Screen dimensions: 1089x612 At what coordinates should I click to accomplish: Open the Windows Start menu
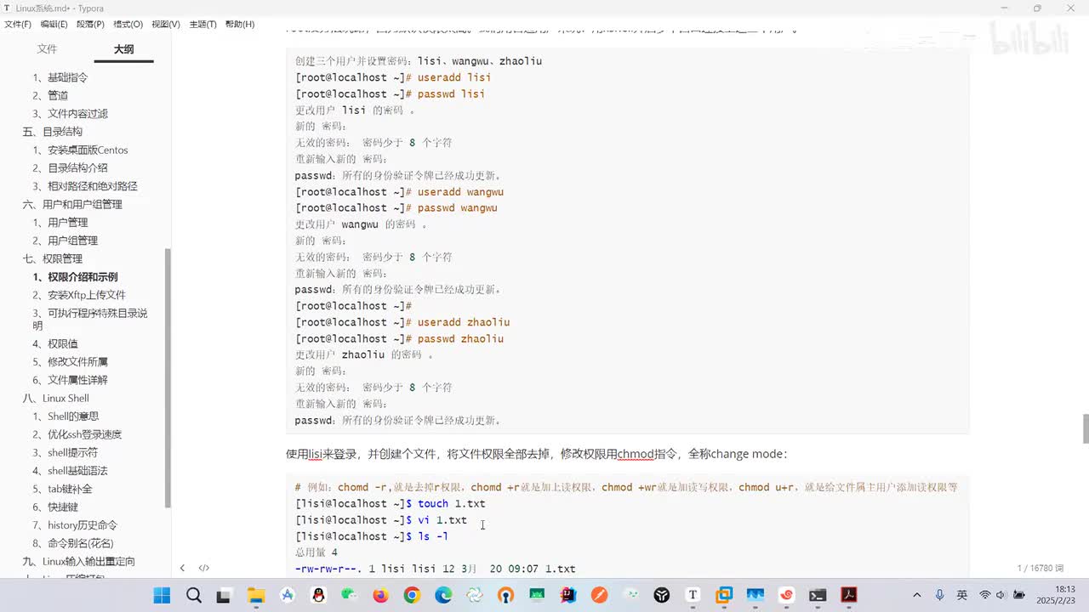tap(162, 595)
